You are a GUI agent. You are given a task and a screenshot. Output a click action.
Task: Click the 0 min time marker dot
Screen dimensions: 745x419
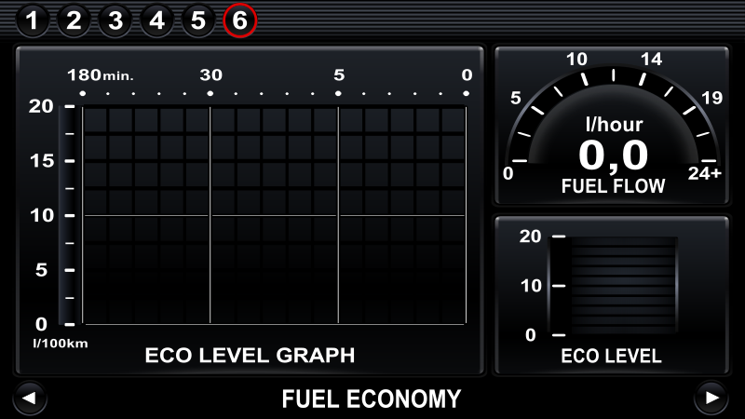467,94
